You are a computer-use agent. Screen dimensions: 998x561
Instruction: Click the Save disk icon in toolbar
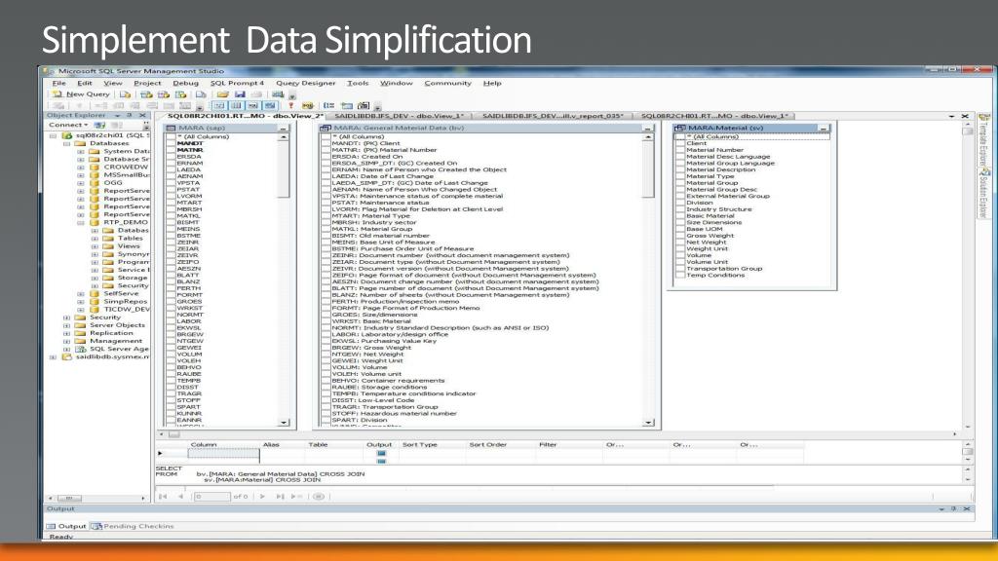pos(240,94)
